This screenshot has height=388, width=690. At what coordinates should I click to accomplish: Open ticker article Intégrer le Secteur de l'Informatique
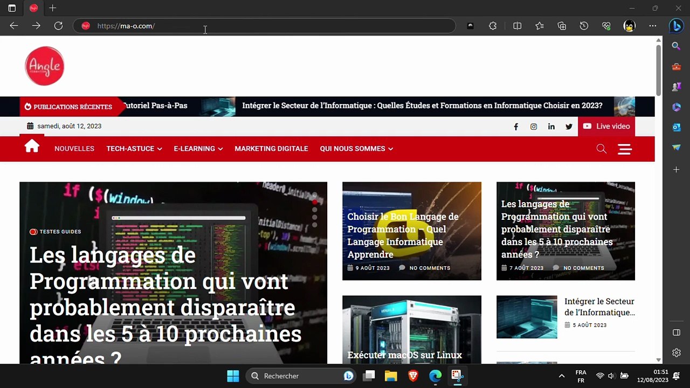click(422, 106)
